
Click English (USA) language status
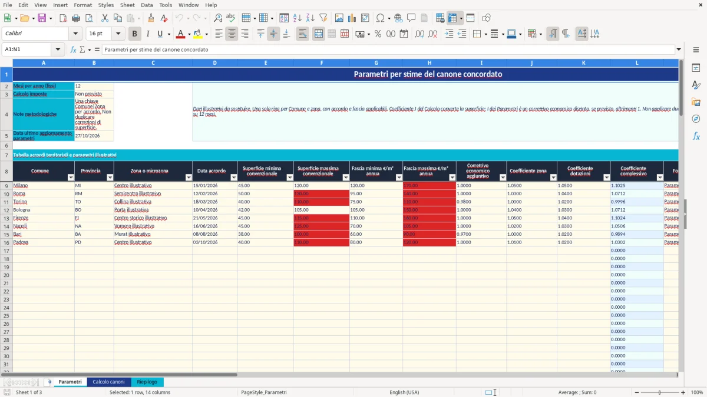point(404,392)
